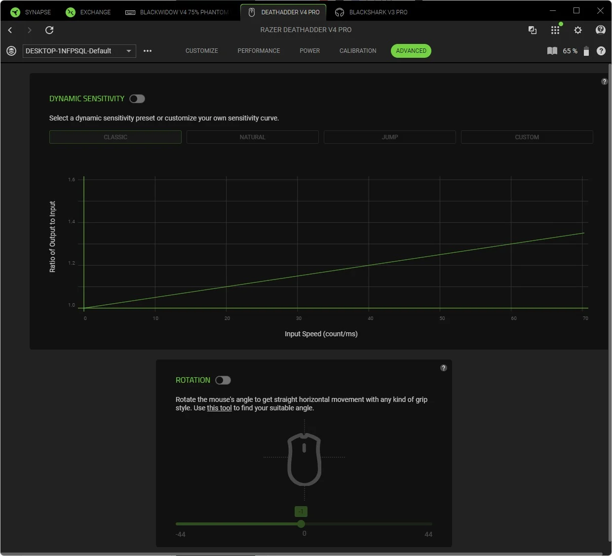Expand the DESKTOP-1NFPSQL-Default profile dropdown
The height and width of the screenshot is (556, 612).
tap(129, 51)
